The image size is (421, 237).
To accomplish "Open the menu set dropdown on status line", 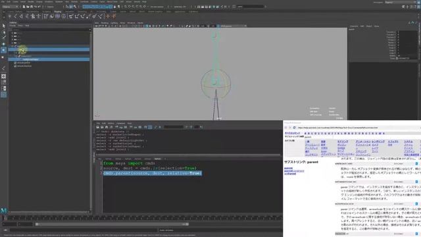I will click(x=11, y=7).
